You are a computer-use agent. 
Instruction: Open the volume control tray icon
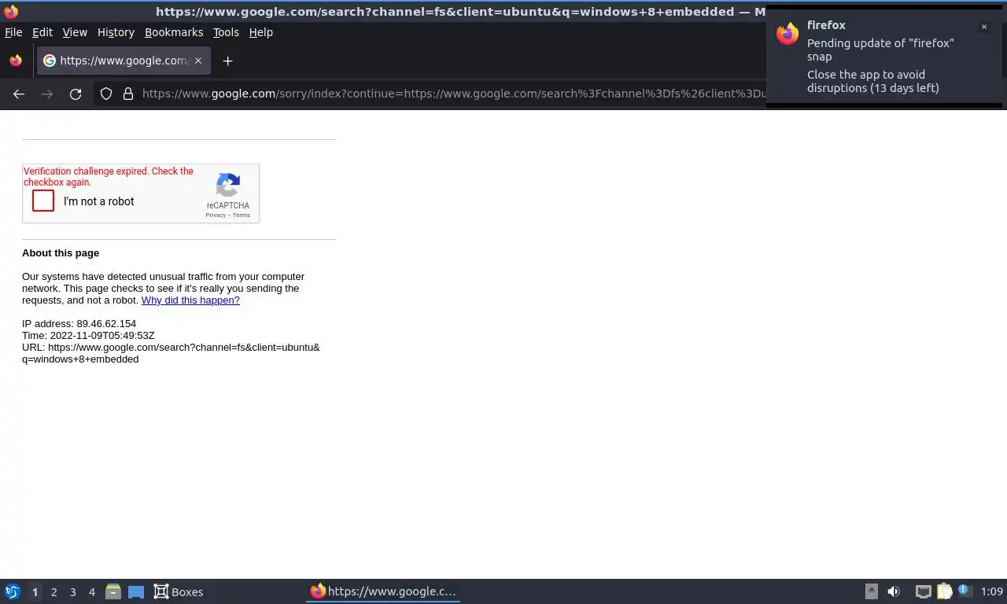[894, 591]
